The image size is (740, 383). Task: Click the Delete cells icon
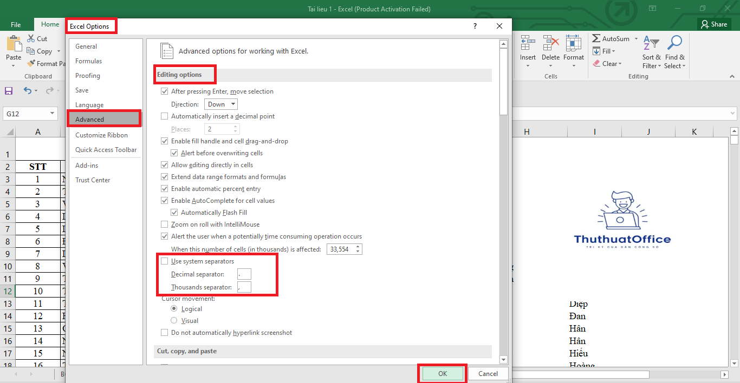coord(550,44)
